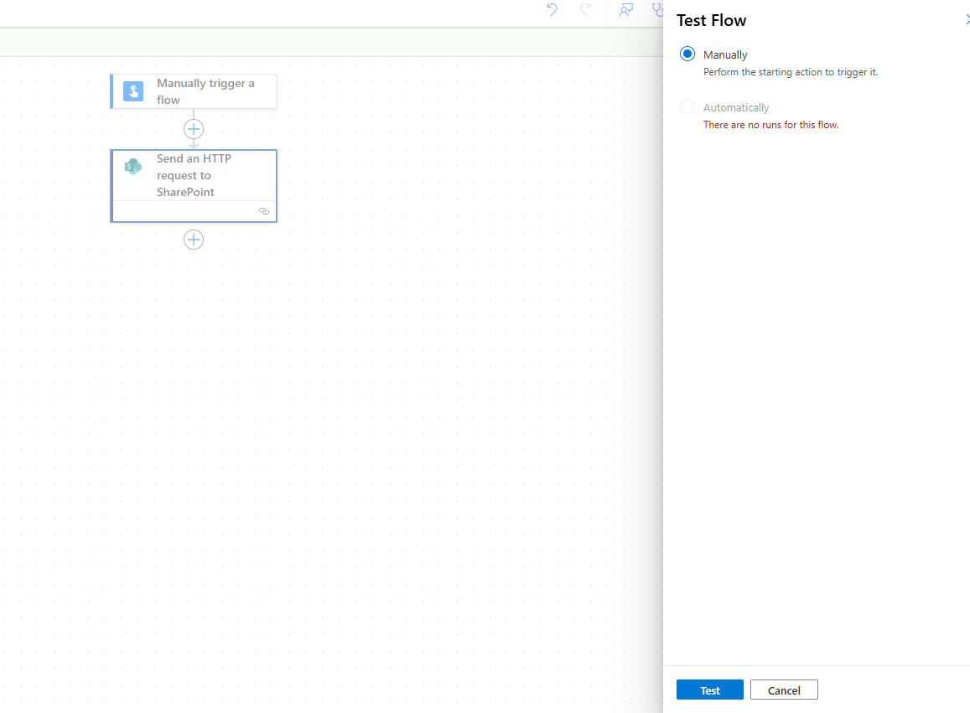Click the 'There are no runs' red message

pyautogui.click(x=770, y=125)
